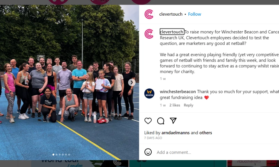The image size is (279, 167).
Task: View 2 likes on winchesterbeacon comment
Action: (x=175, y=105)
